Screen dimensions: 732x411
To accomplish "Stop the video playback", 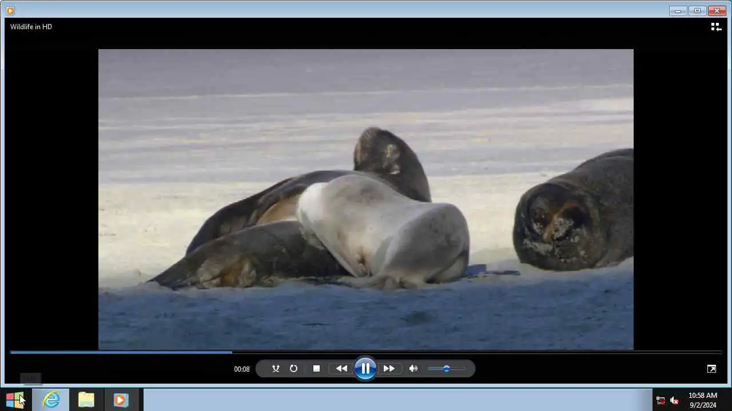I will click(x=316, y=369).
